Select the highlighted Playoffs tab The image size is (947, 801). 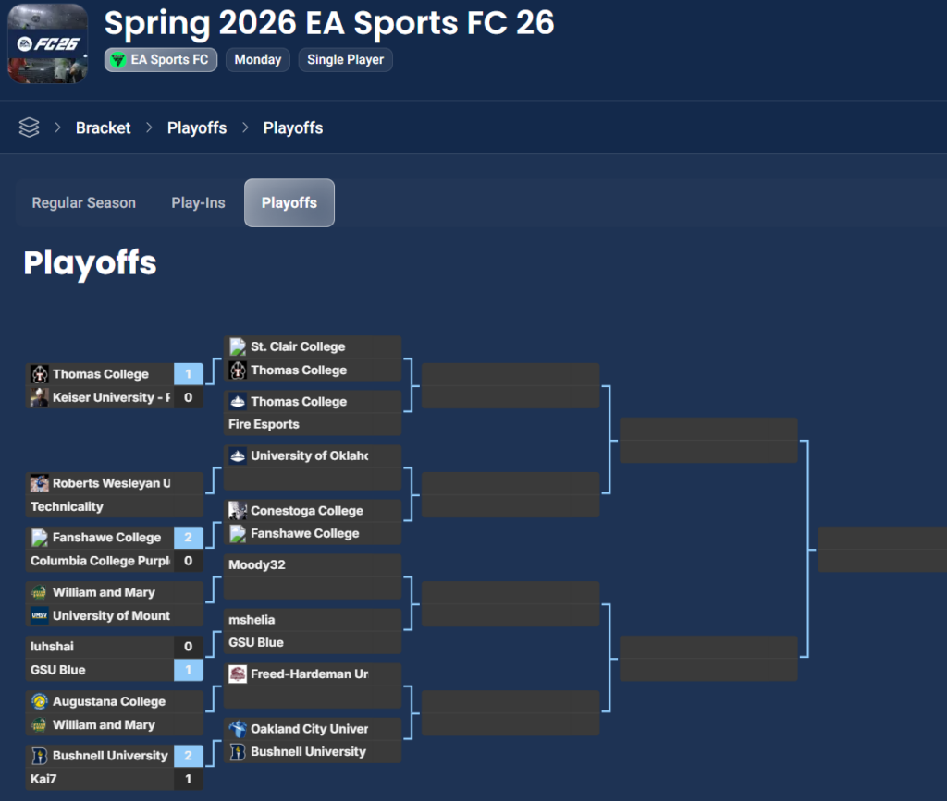[x=289, y=203]
